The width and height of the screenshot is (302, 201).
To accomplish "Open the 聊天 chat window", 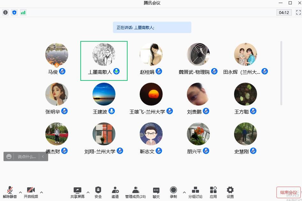I will pyautogui.click(x=156, y=192).
